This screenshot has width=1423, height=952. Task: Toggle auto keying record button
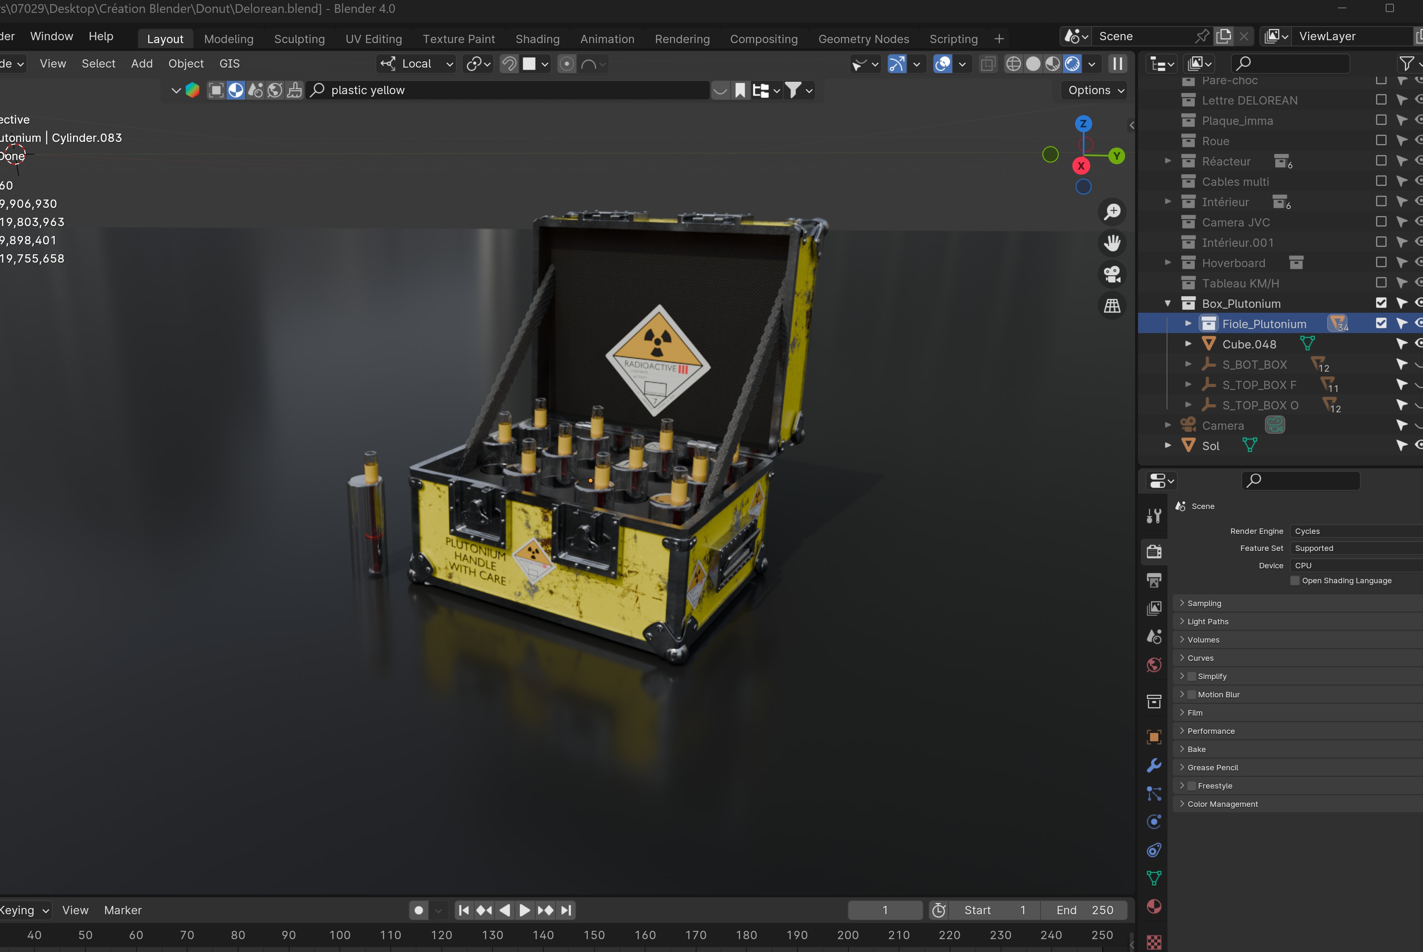point(418,910)
